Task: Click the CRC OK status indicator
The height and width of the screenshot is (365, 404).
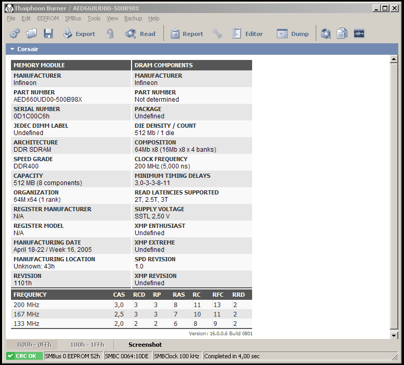Action: click(x=25, y=356)
